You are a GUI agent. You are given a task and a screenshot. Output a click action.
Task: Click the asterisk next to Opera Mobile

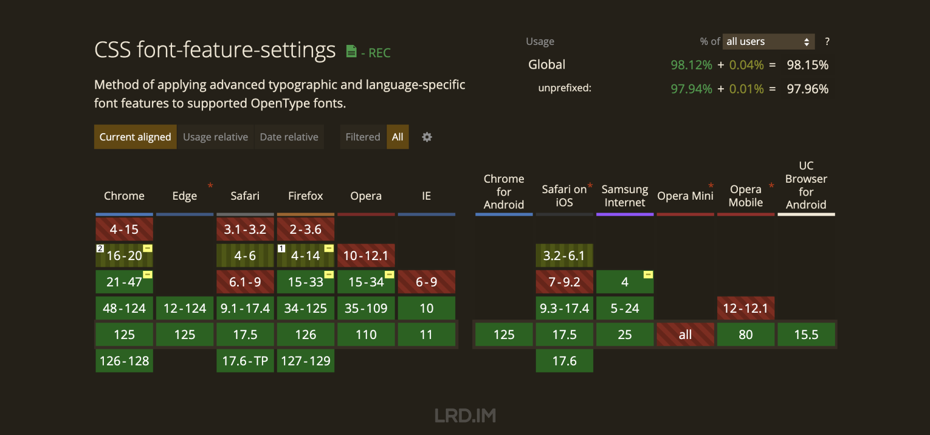771,186
